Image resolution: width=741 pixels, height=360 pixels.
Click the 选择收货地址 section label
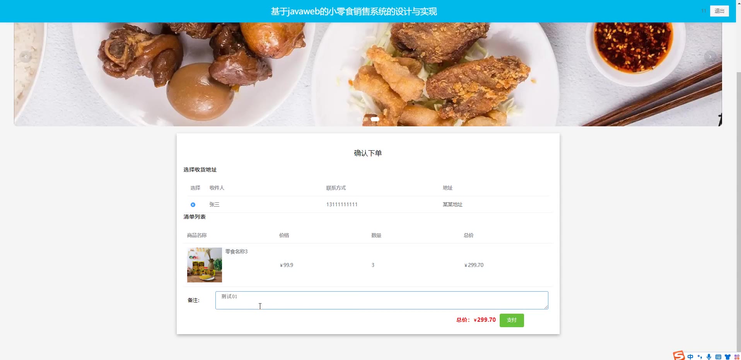tap(200, 170)
